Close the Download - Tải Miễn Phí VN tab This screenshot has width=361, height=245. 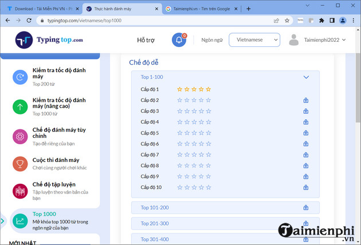pyautogui.click(x=77, y=9)
